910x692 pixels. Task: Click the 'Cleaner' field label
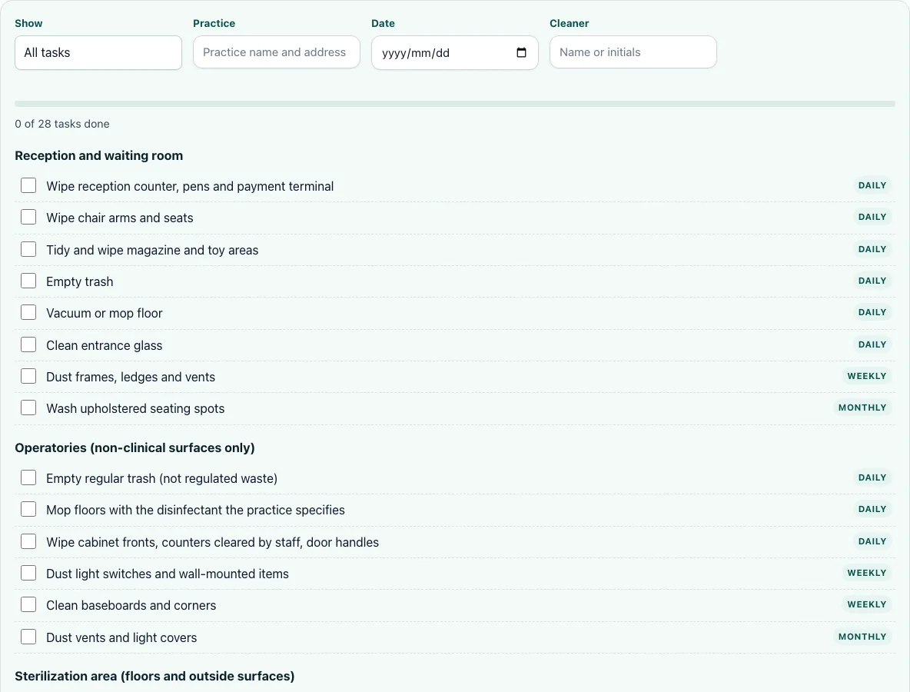(x=569, y=23)
